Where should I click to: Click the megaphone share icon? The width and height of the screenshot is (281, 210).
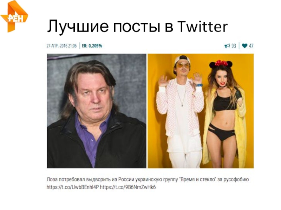click(x=227, y=46)
